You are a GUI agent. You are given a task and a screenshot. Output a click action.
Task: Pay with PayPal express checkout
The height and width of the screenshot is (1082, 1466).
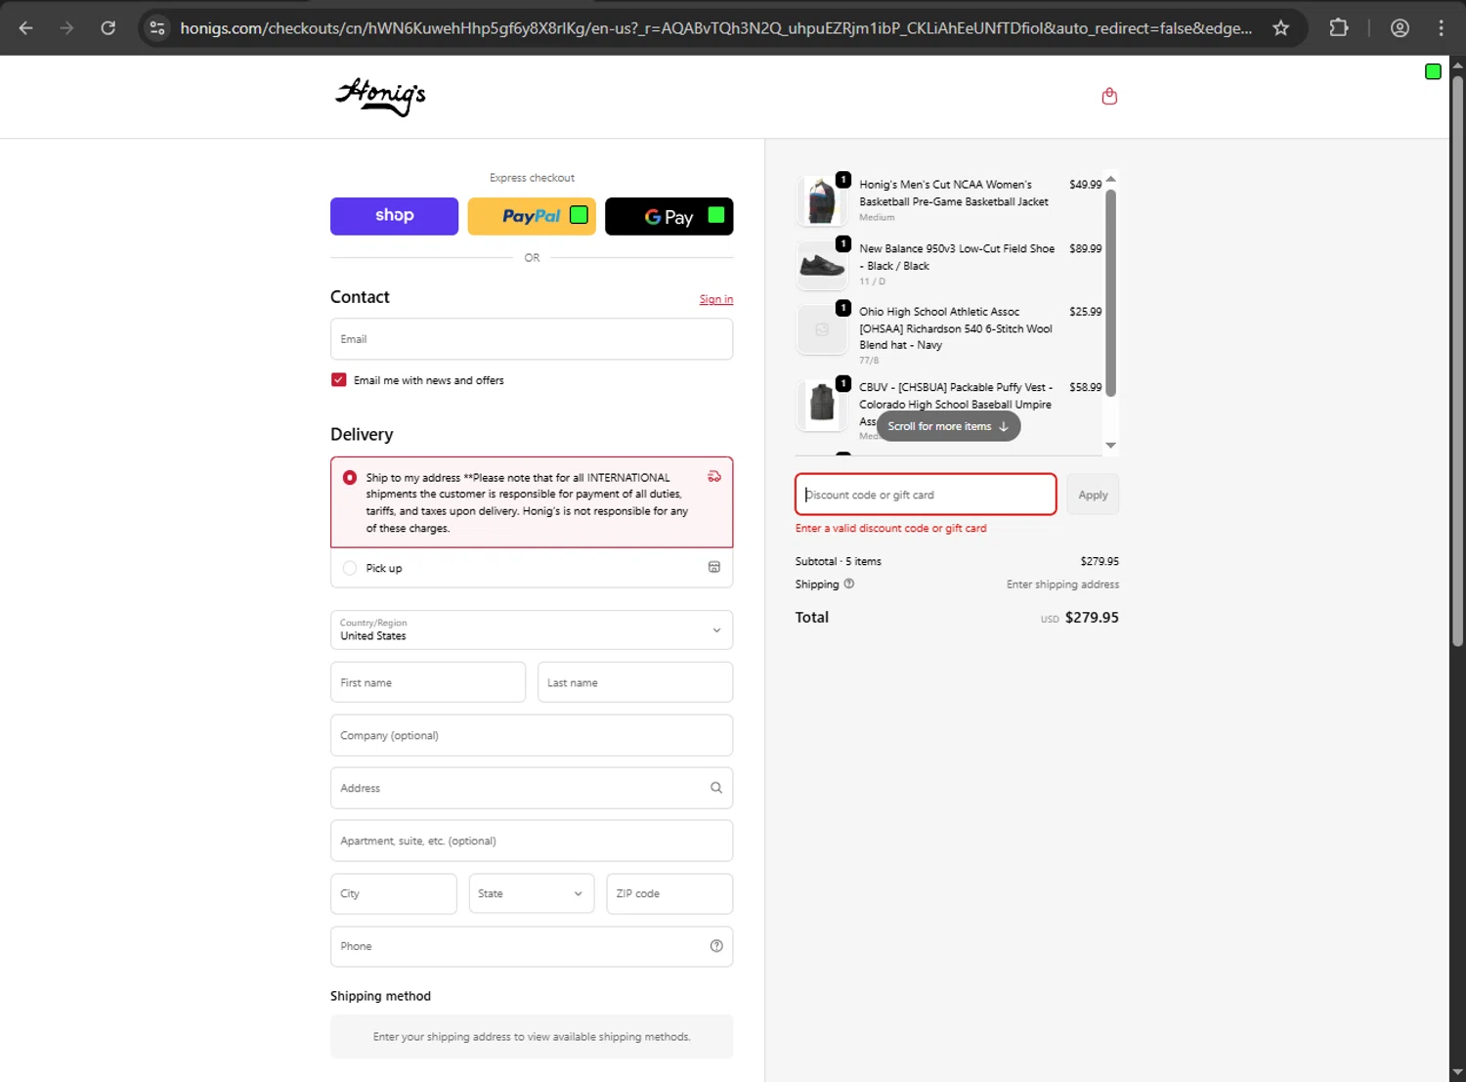tap(532, 216)
